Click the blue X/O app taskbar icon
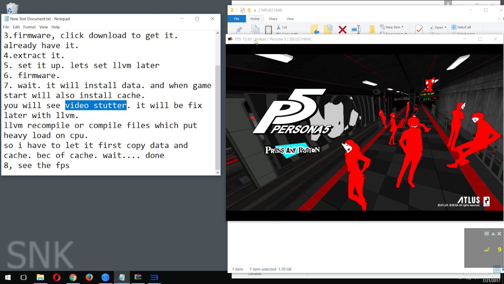 pyautogui.click(x=106, y=277)
